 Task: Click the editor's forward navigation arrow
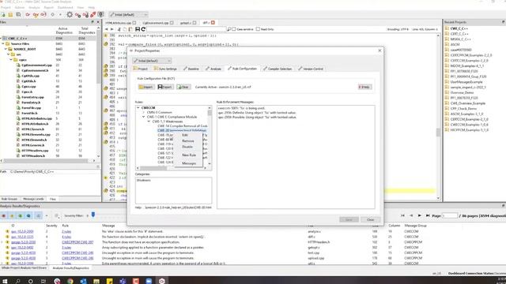112,29
